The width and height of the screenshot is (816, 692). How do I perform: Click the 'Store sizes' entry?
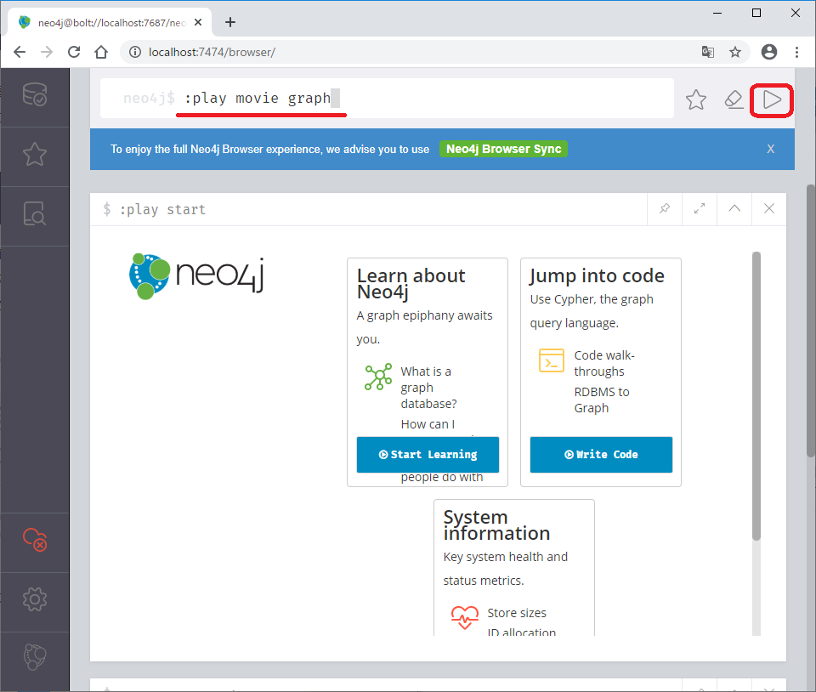point(517,613)
